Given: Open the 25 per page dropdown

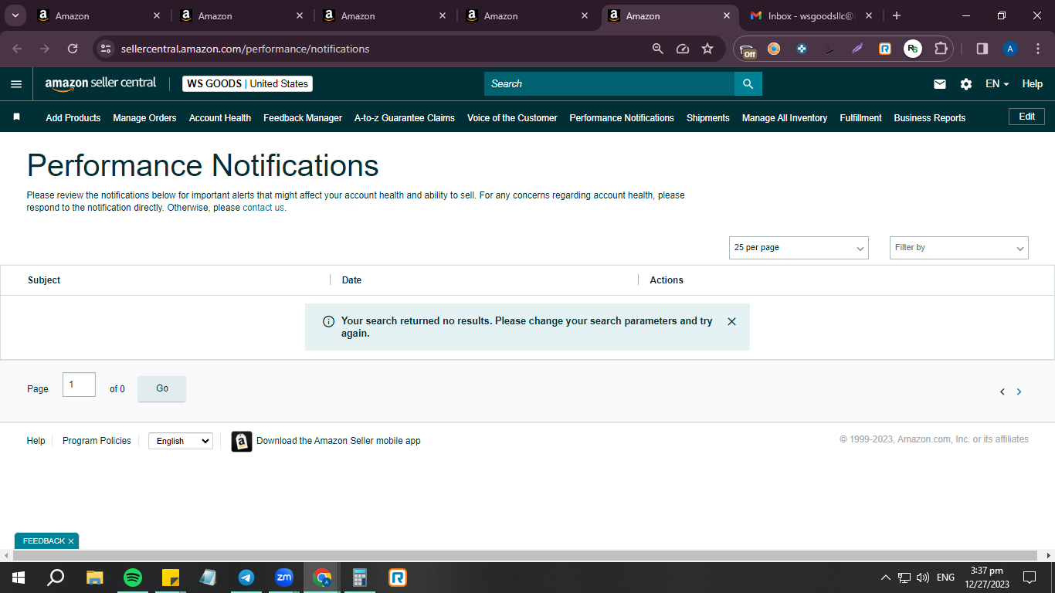Looking at the screenshot, I should (799, 248).
